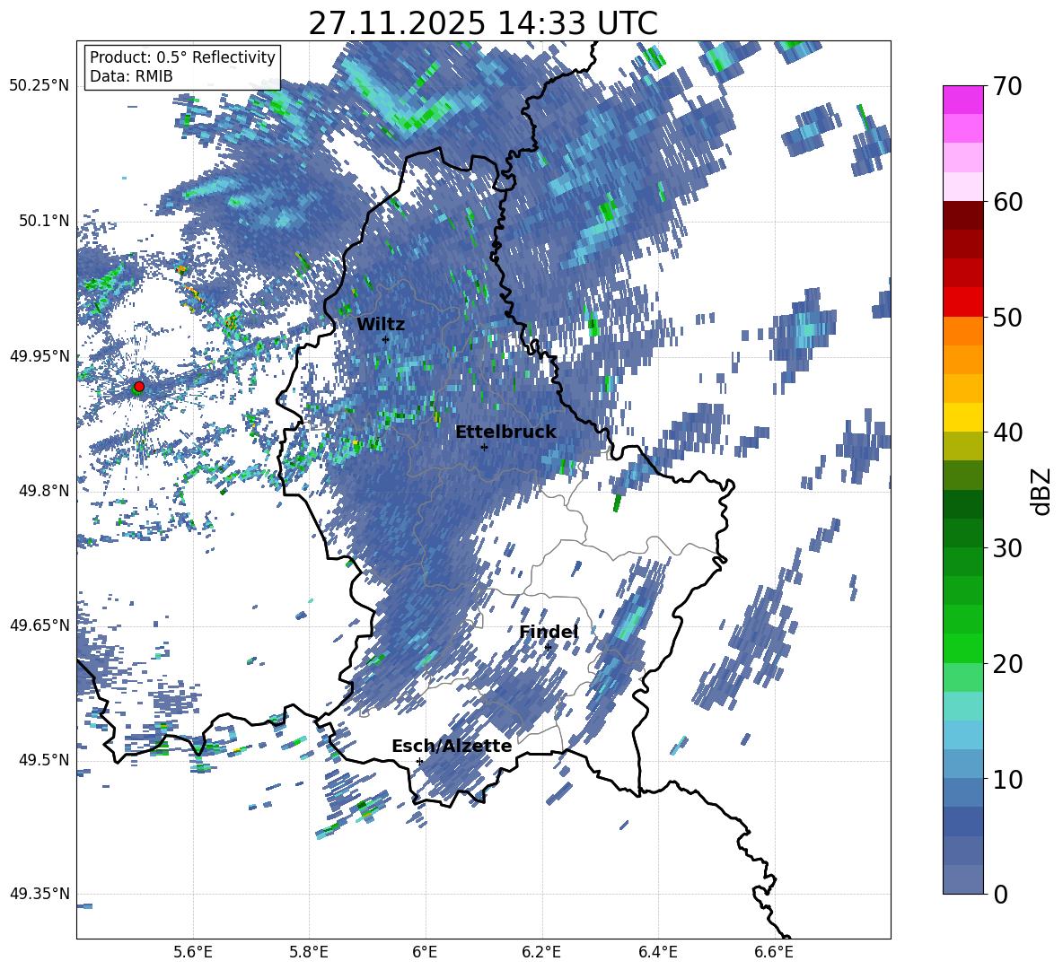The height and width of the screenshot is (970, 1063).
Task: Click the 49.5°N latitude label
Action: coord(45,759)
